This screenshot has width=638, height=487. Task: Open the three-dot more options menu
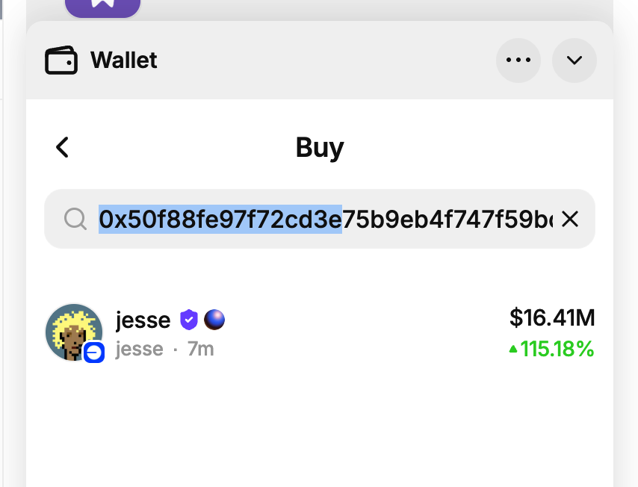[518, 61]
